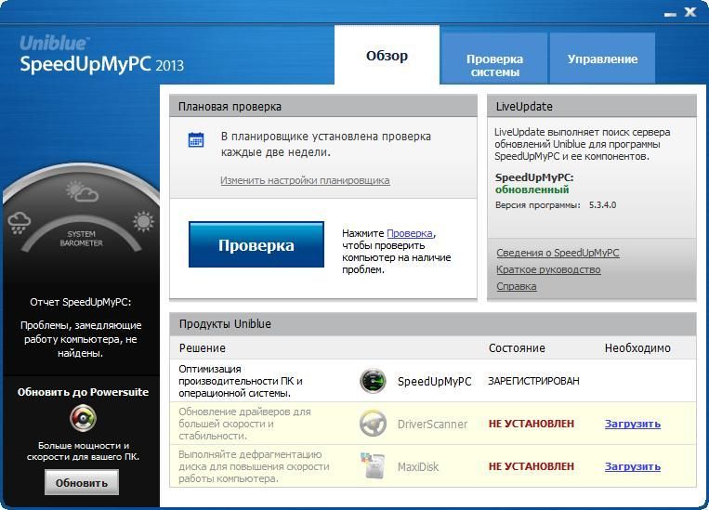Click Обновить до Powersuite heading
Screen dimensions: 709x510
coord(83,392)
